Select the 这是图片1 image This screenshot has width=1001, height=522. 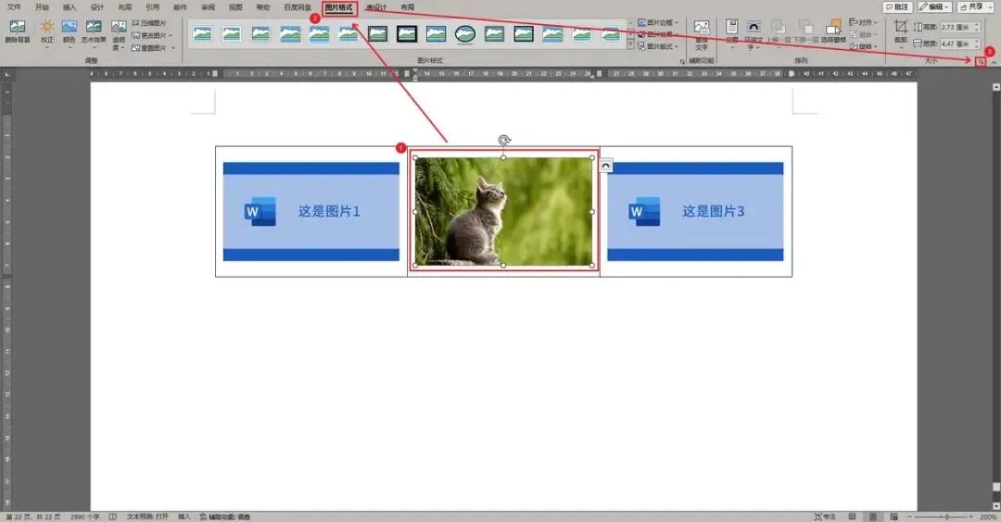tap(310, 212)
